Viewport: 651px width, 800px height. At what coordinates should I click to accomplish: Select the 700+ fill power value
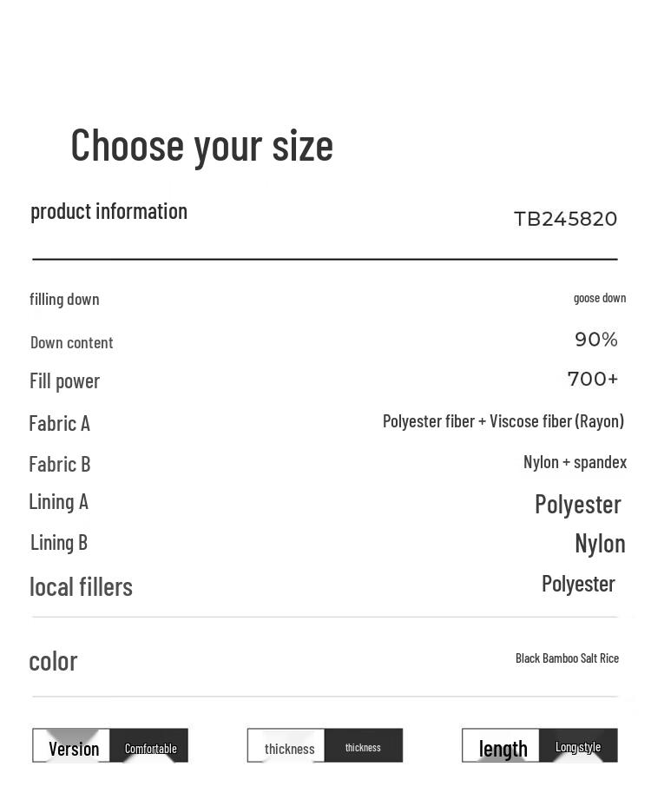click(x=593, y=380)
